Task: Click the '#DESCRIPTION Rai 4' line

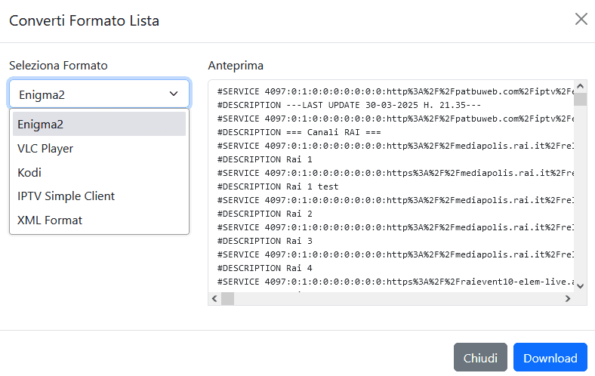Action: (x=264, y=268)
